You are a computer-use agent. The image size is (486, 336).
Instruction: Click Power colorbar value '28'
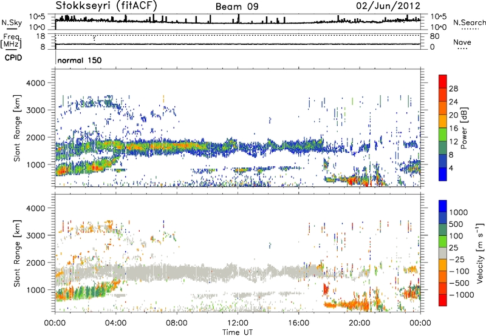tap(453, 89)
